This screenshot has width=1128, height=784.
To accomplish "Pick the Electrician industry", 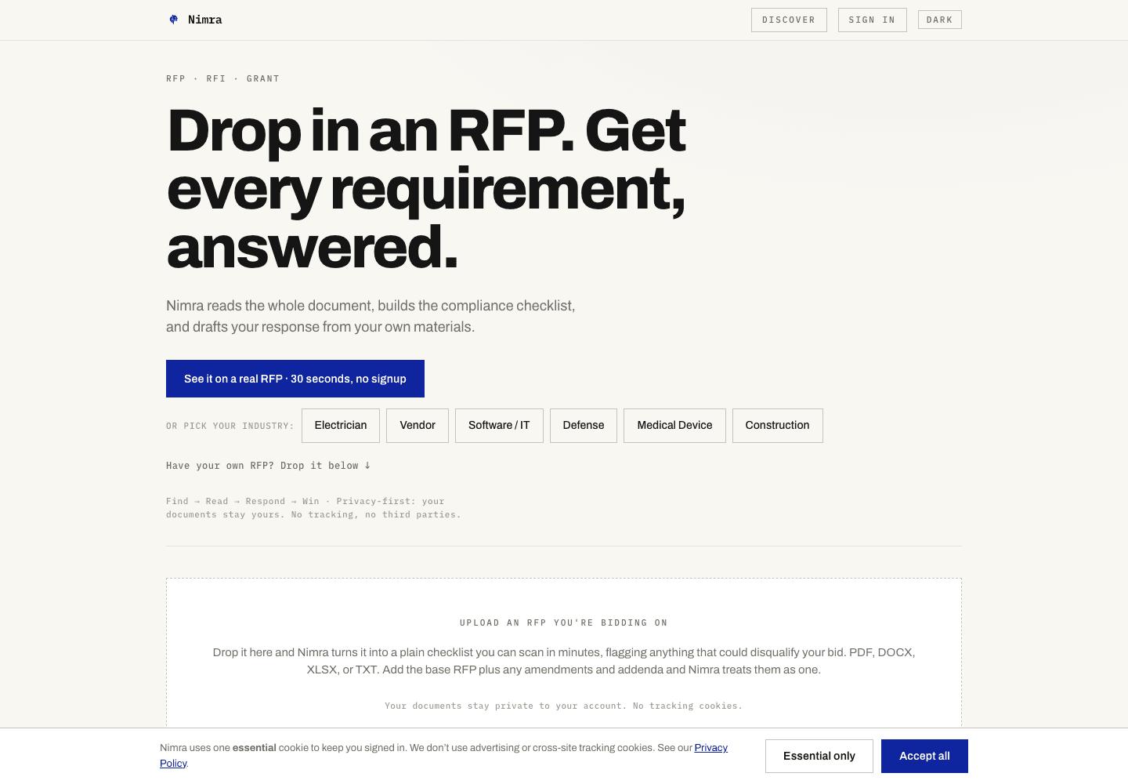I will pos(341,426).
